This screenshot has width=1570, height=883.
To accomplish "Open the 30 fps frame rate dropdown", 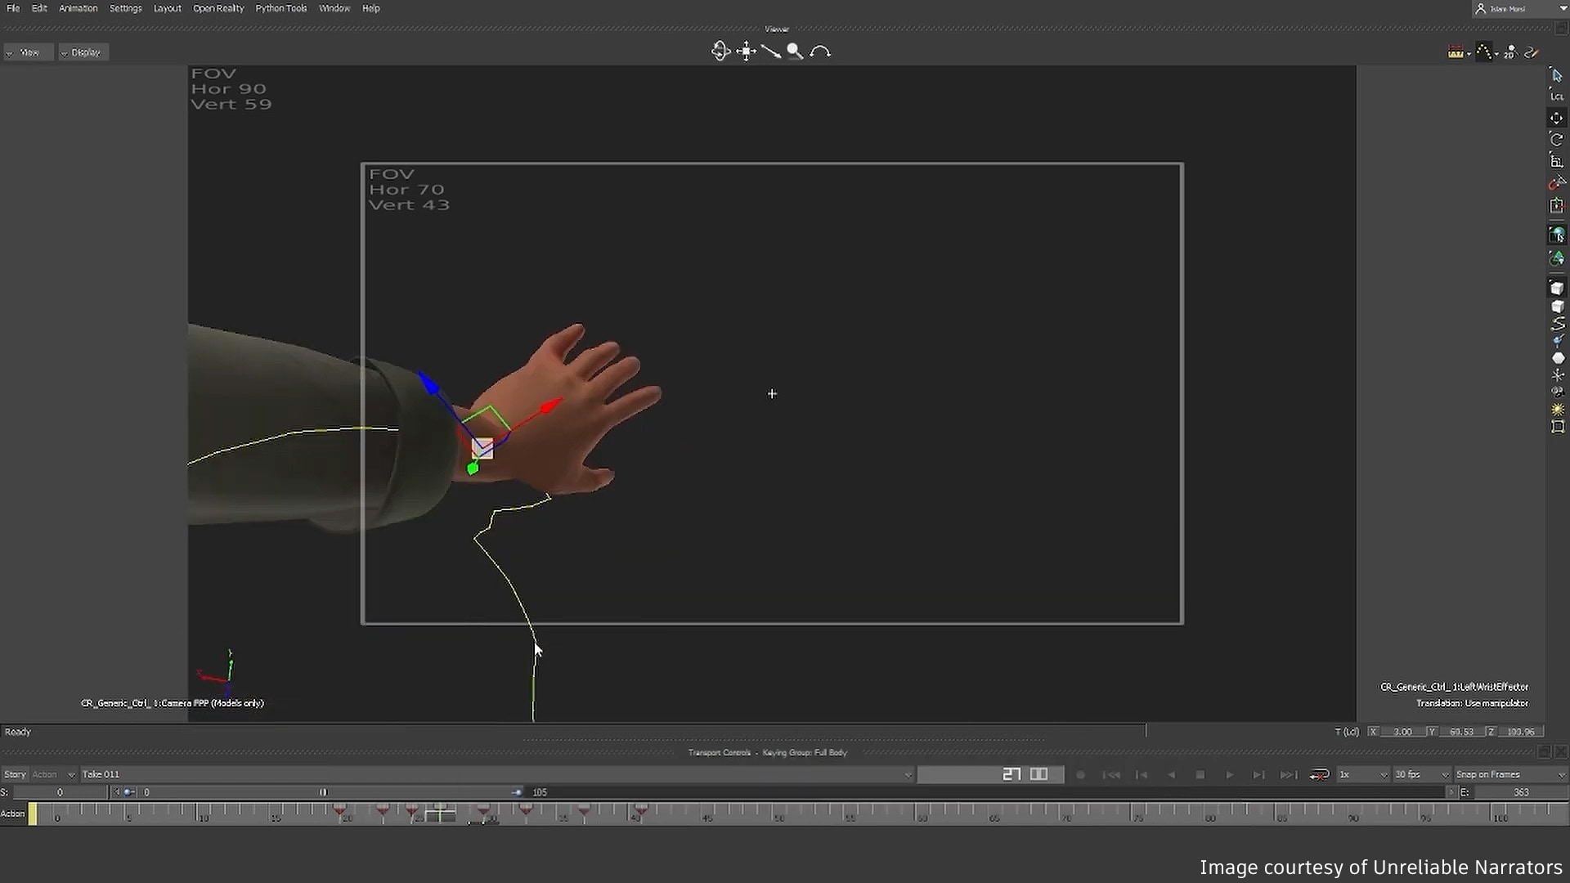I will tap(1422, 774).
